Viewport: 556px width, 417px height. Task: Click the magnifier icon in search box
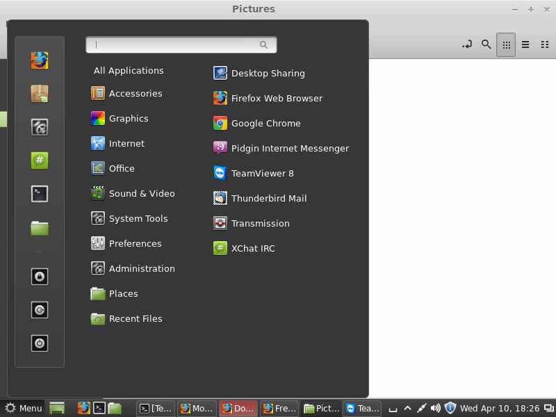click(x=263, y=44)
